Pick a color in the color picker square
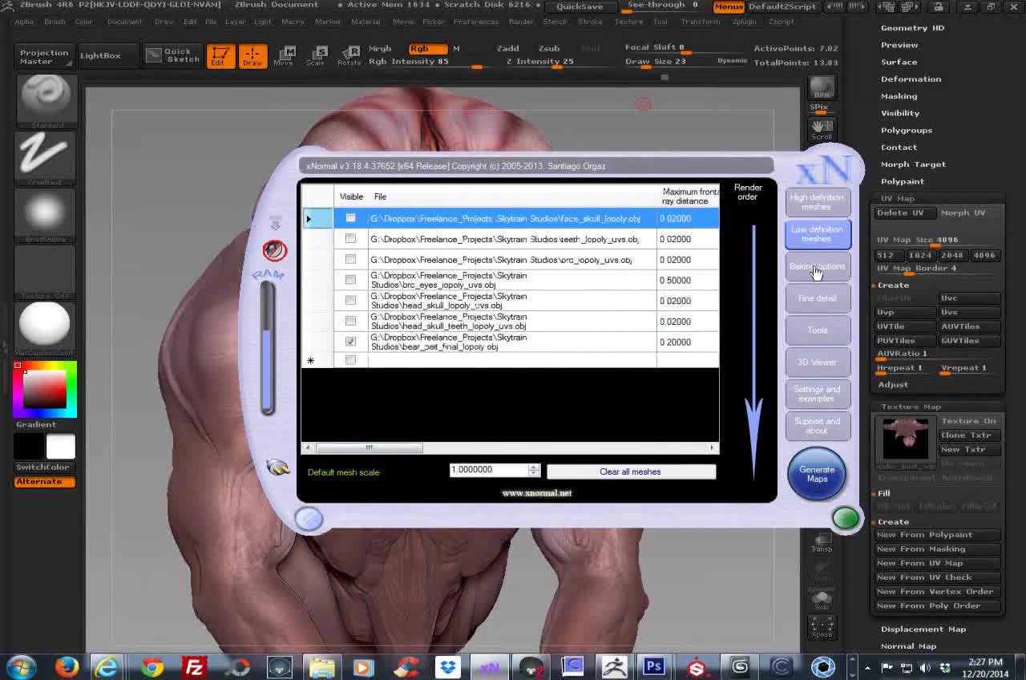Screen dimensions: 1026x680 coord(45,389)
